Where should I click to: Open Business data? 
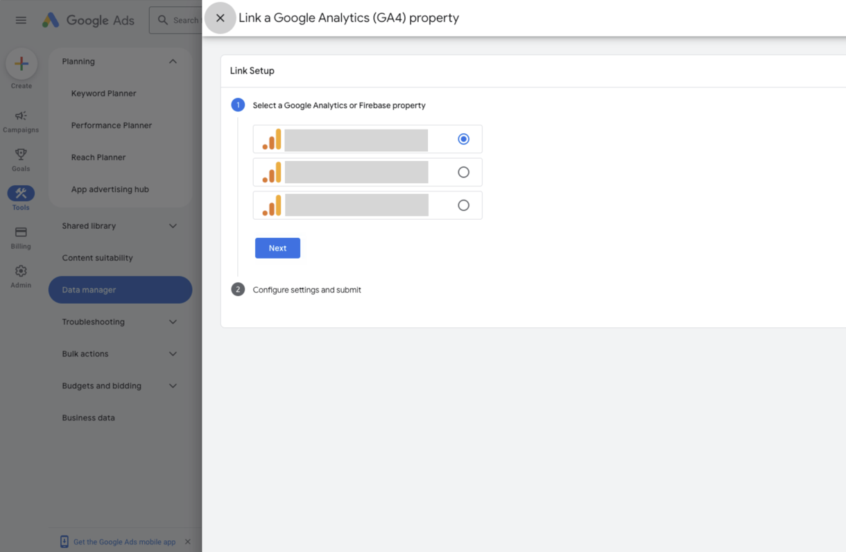tap(88, 417)
